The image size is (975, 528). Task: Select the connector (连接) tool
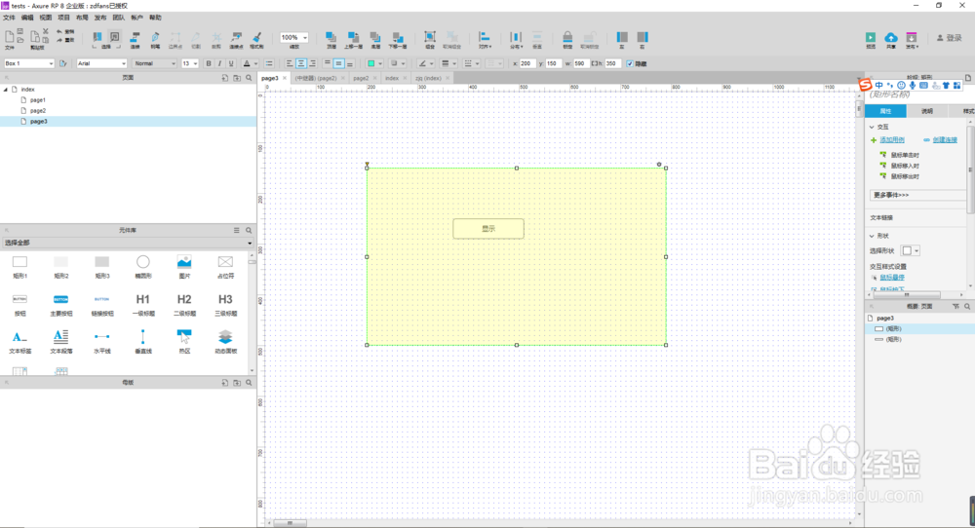135,40
